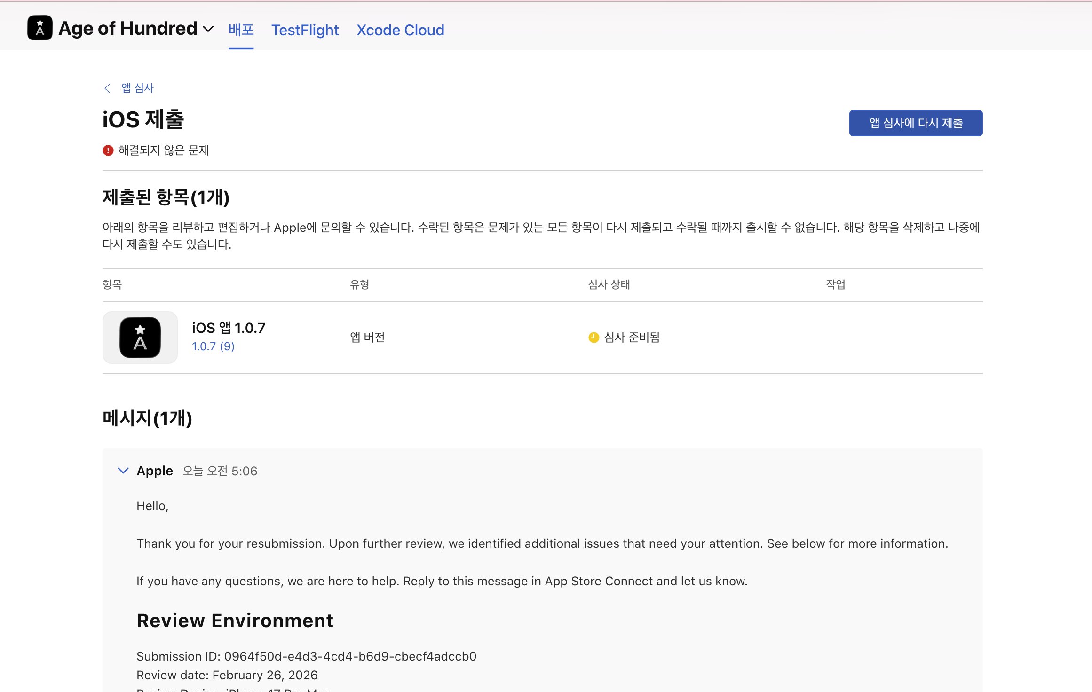Click the red unresolved issue warning icon
Image resolution: width=1092 pixels, height=692 pixels.
click(x=108, y=150)
